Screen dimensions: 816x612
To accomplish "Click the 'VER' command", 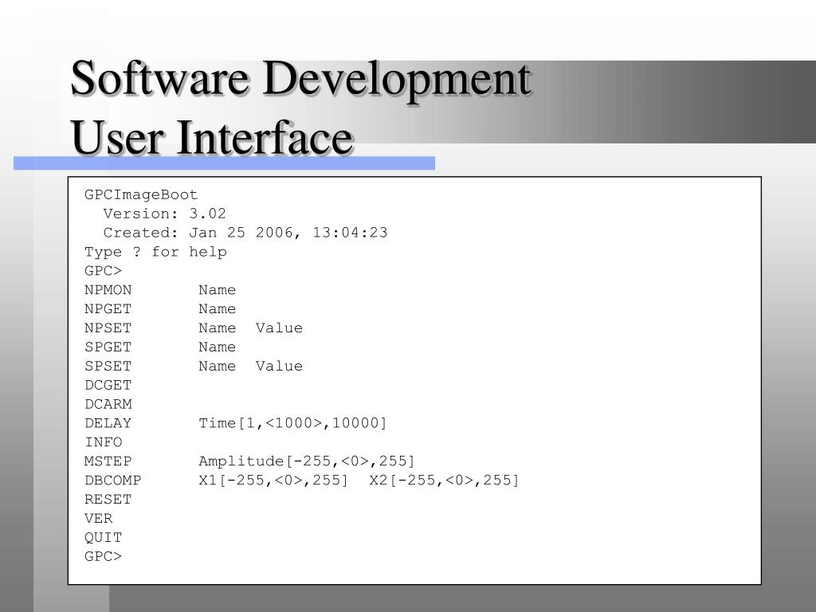I will (x=98, y=518).
